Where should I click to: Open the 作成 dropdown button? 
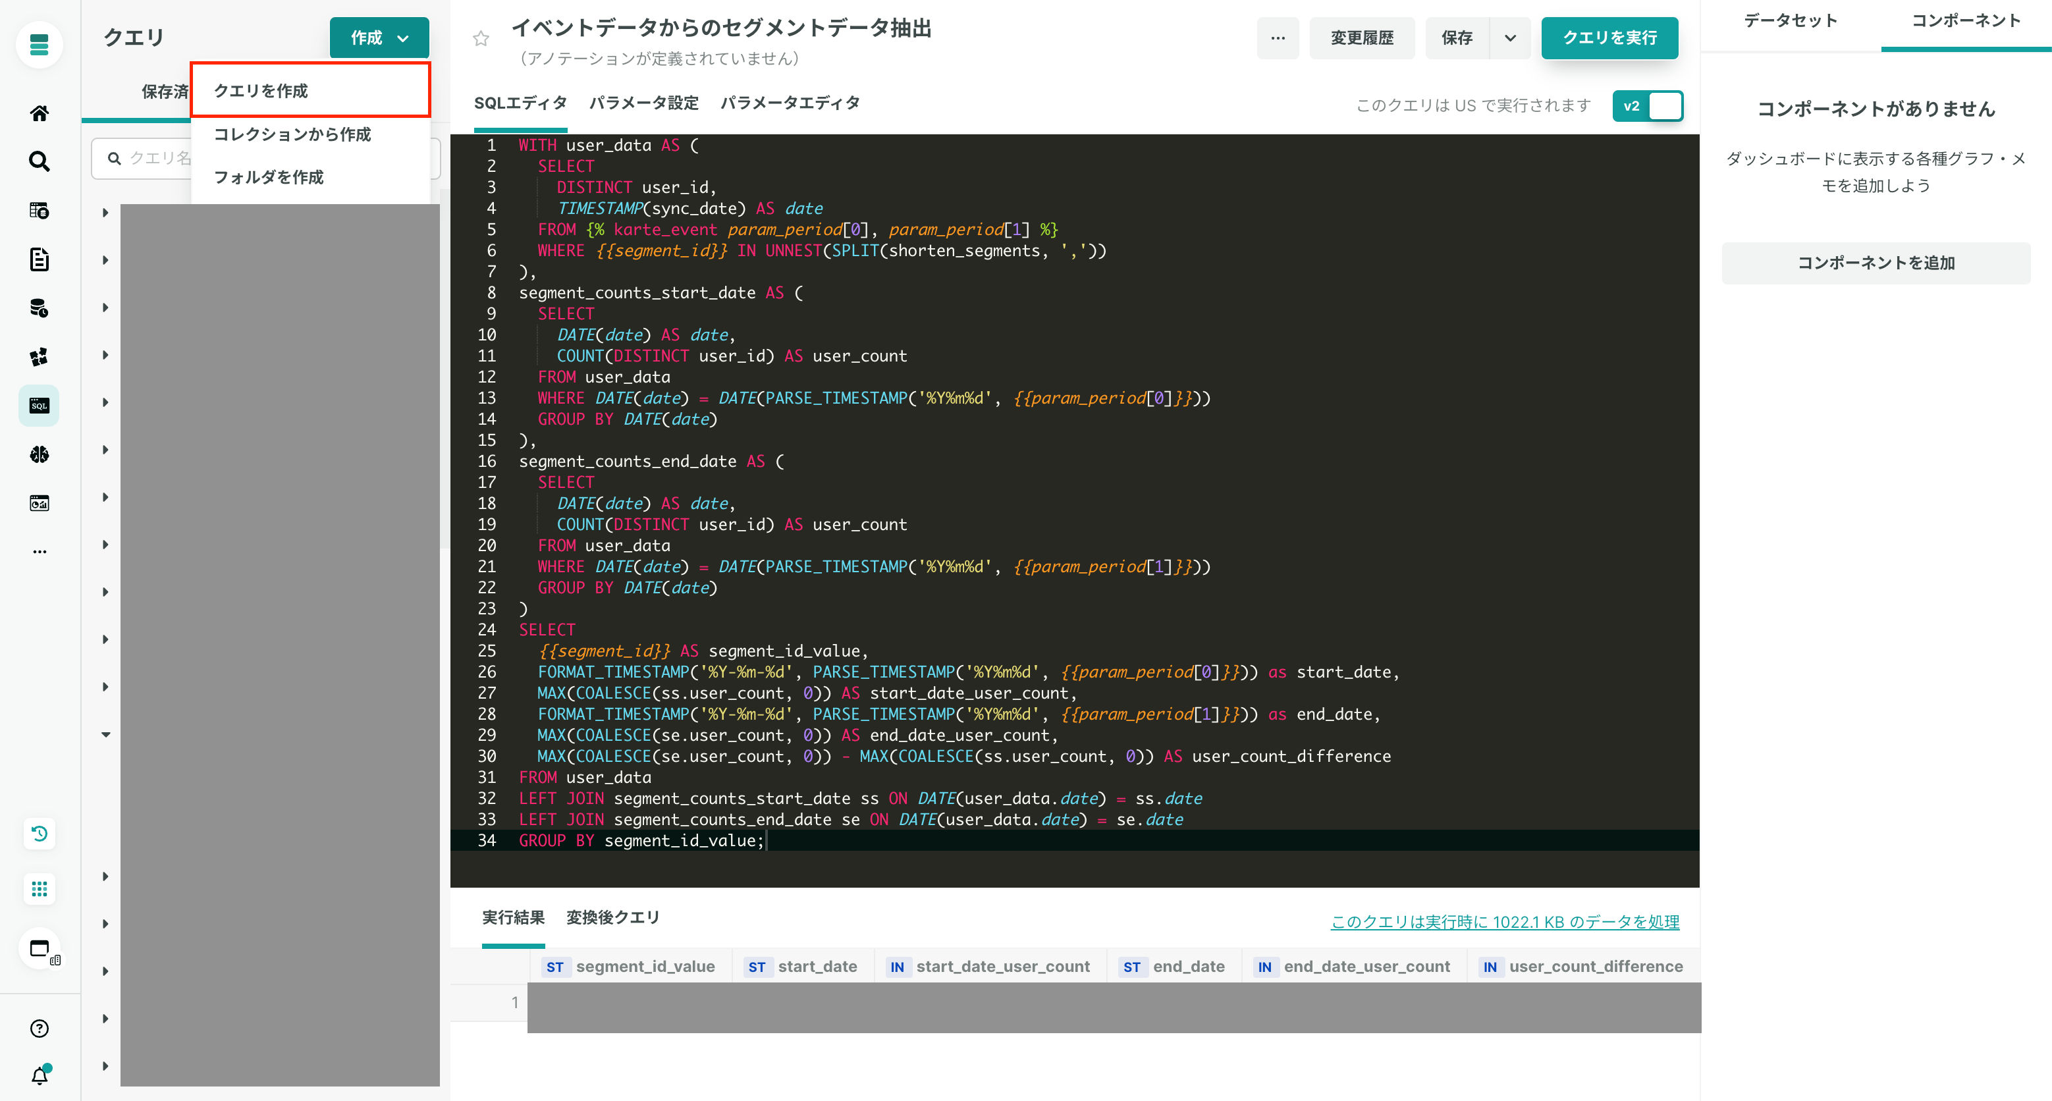tap(379, 38)
